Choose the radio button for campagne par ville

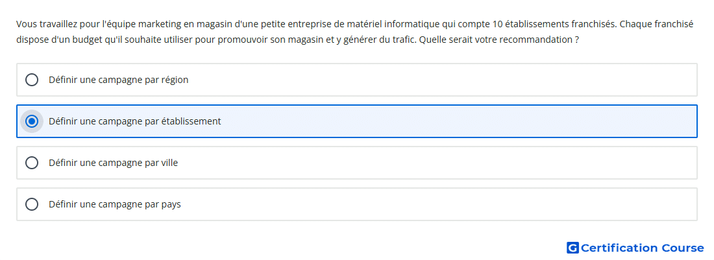(x=32, y=163)
